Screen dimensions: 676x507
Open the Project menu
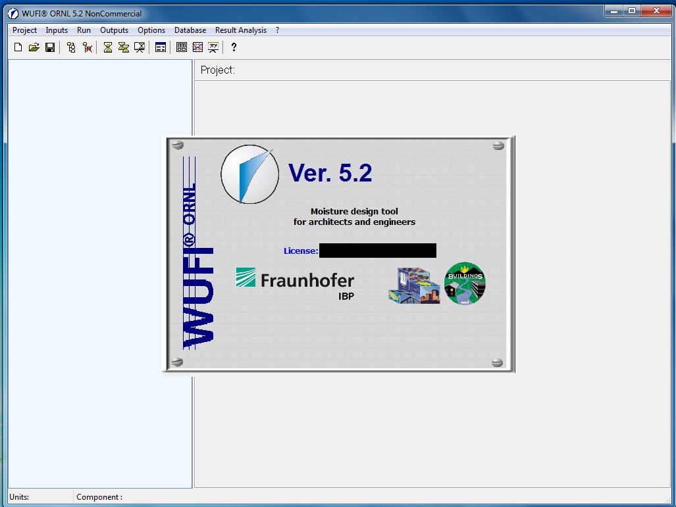click(25, 30)
